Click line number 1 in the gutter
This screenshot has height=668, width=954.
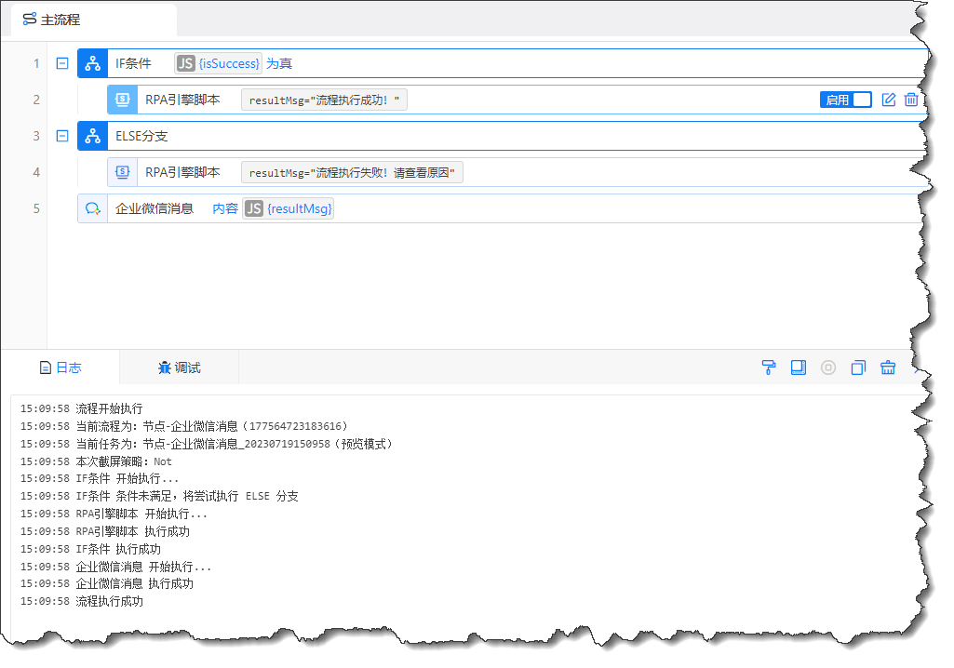36,63
